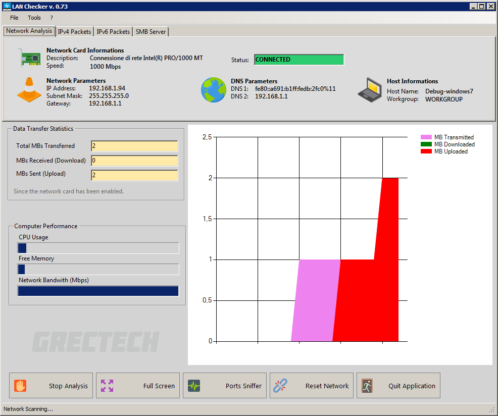Click the CPU Usage progress bar
This screenshot has width=498, height=416.
[98, 248]
